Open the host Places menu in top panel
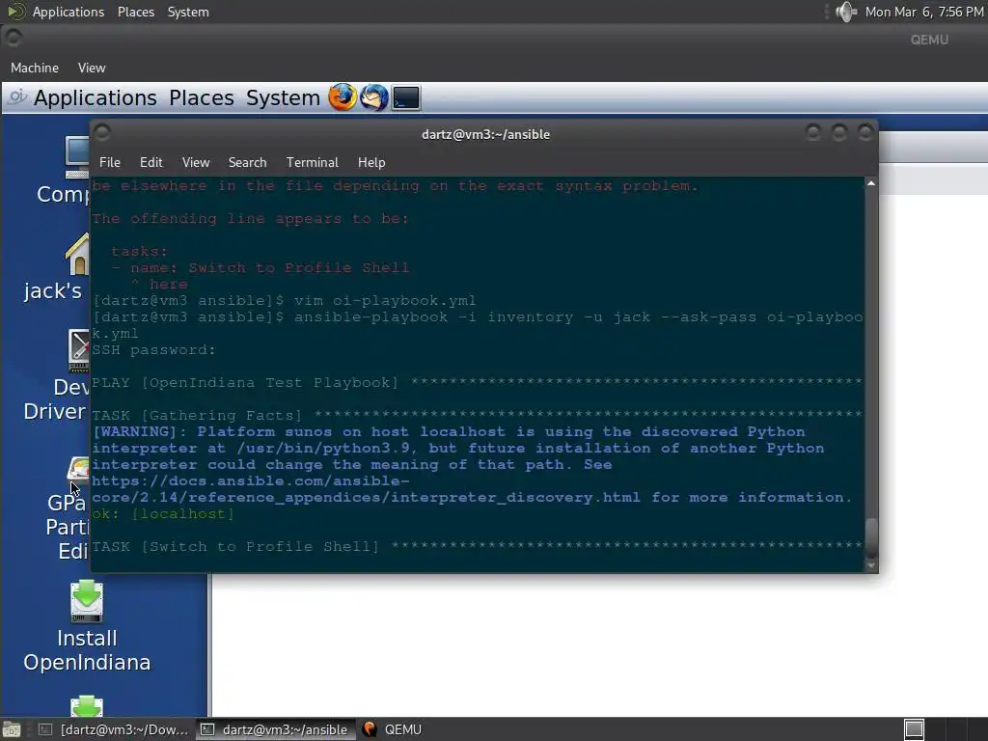The image size is (988, 741). (x=135, y=12)
